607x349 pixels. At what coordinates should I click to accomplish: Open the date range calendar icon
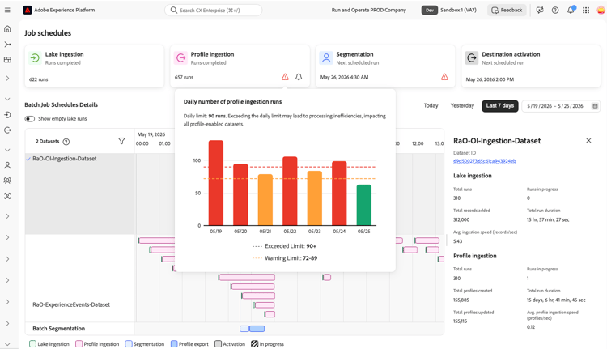click(595, 106)
